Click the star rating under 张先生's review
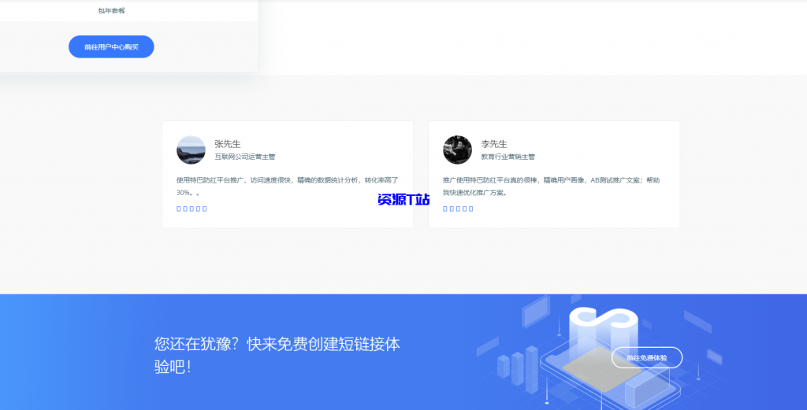 (192, 209)
